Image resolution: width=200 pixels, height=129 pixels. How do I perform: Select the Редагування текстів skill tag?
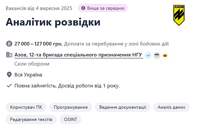31,119
